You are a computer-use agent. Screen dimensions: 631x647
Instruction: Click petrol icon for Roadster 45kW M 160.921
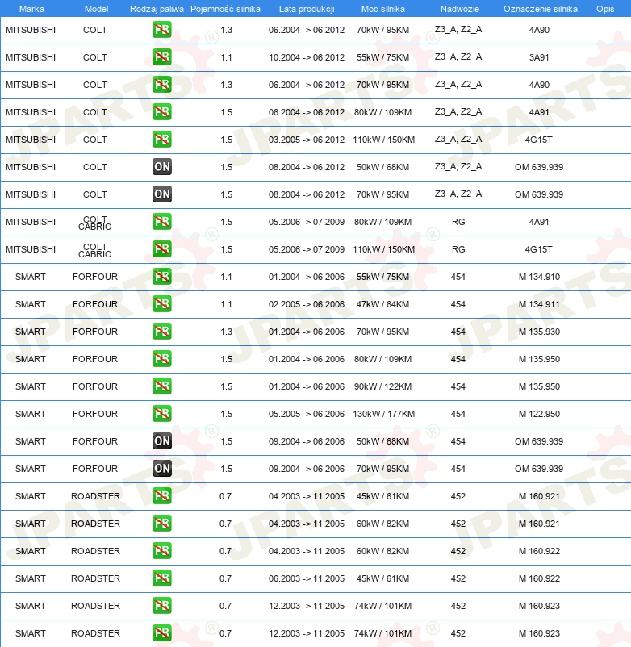click(161, 496)
